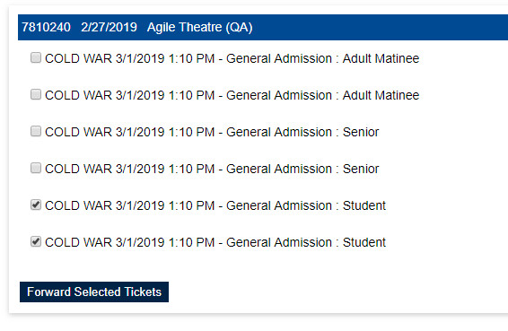
Task: Click 'Adult Matinee' text in second ticket row
Action: point(381,95)
